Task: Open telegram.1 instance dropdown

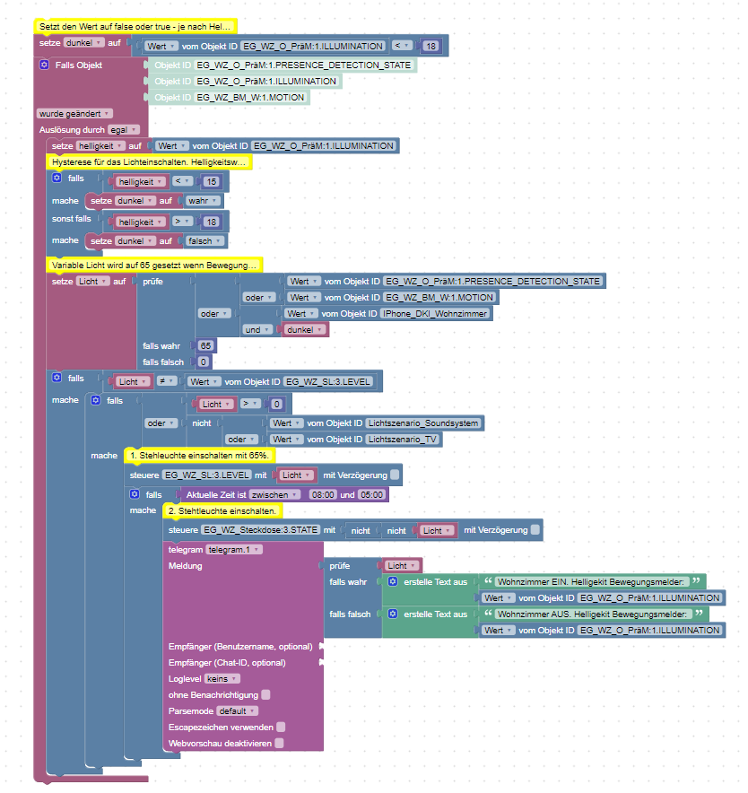Action: click(x=234, y=550)
